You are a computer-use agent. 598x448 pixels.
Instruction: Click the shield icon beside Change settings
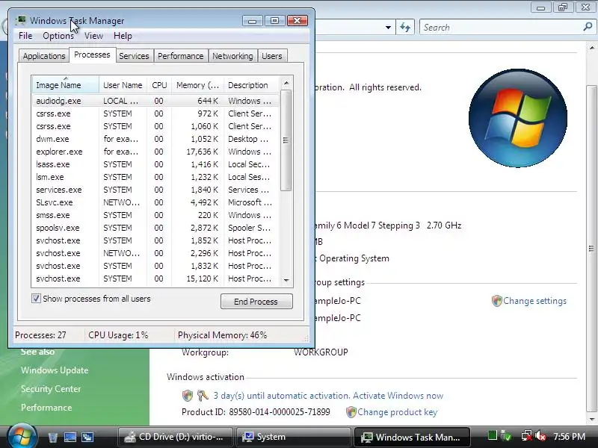(x=496, y=301)
